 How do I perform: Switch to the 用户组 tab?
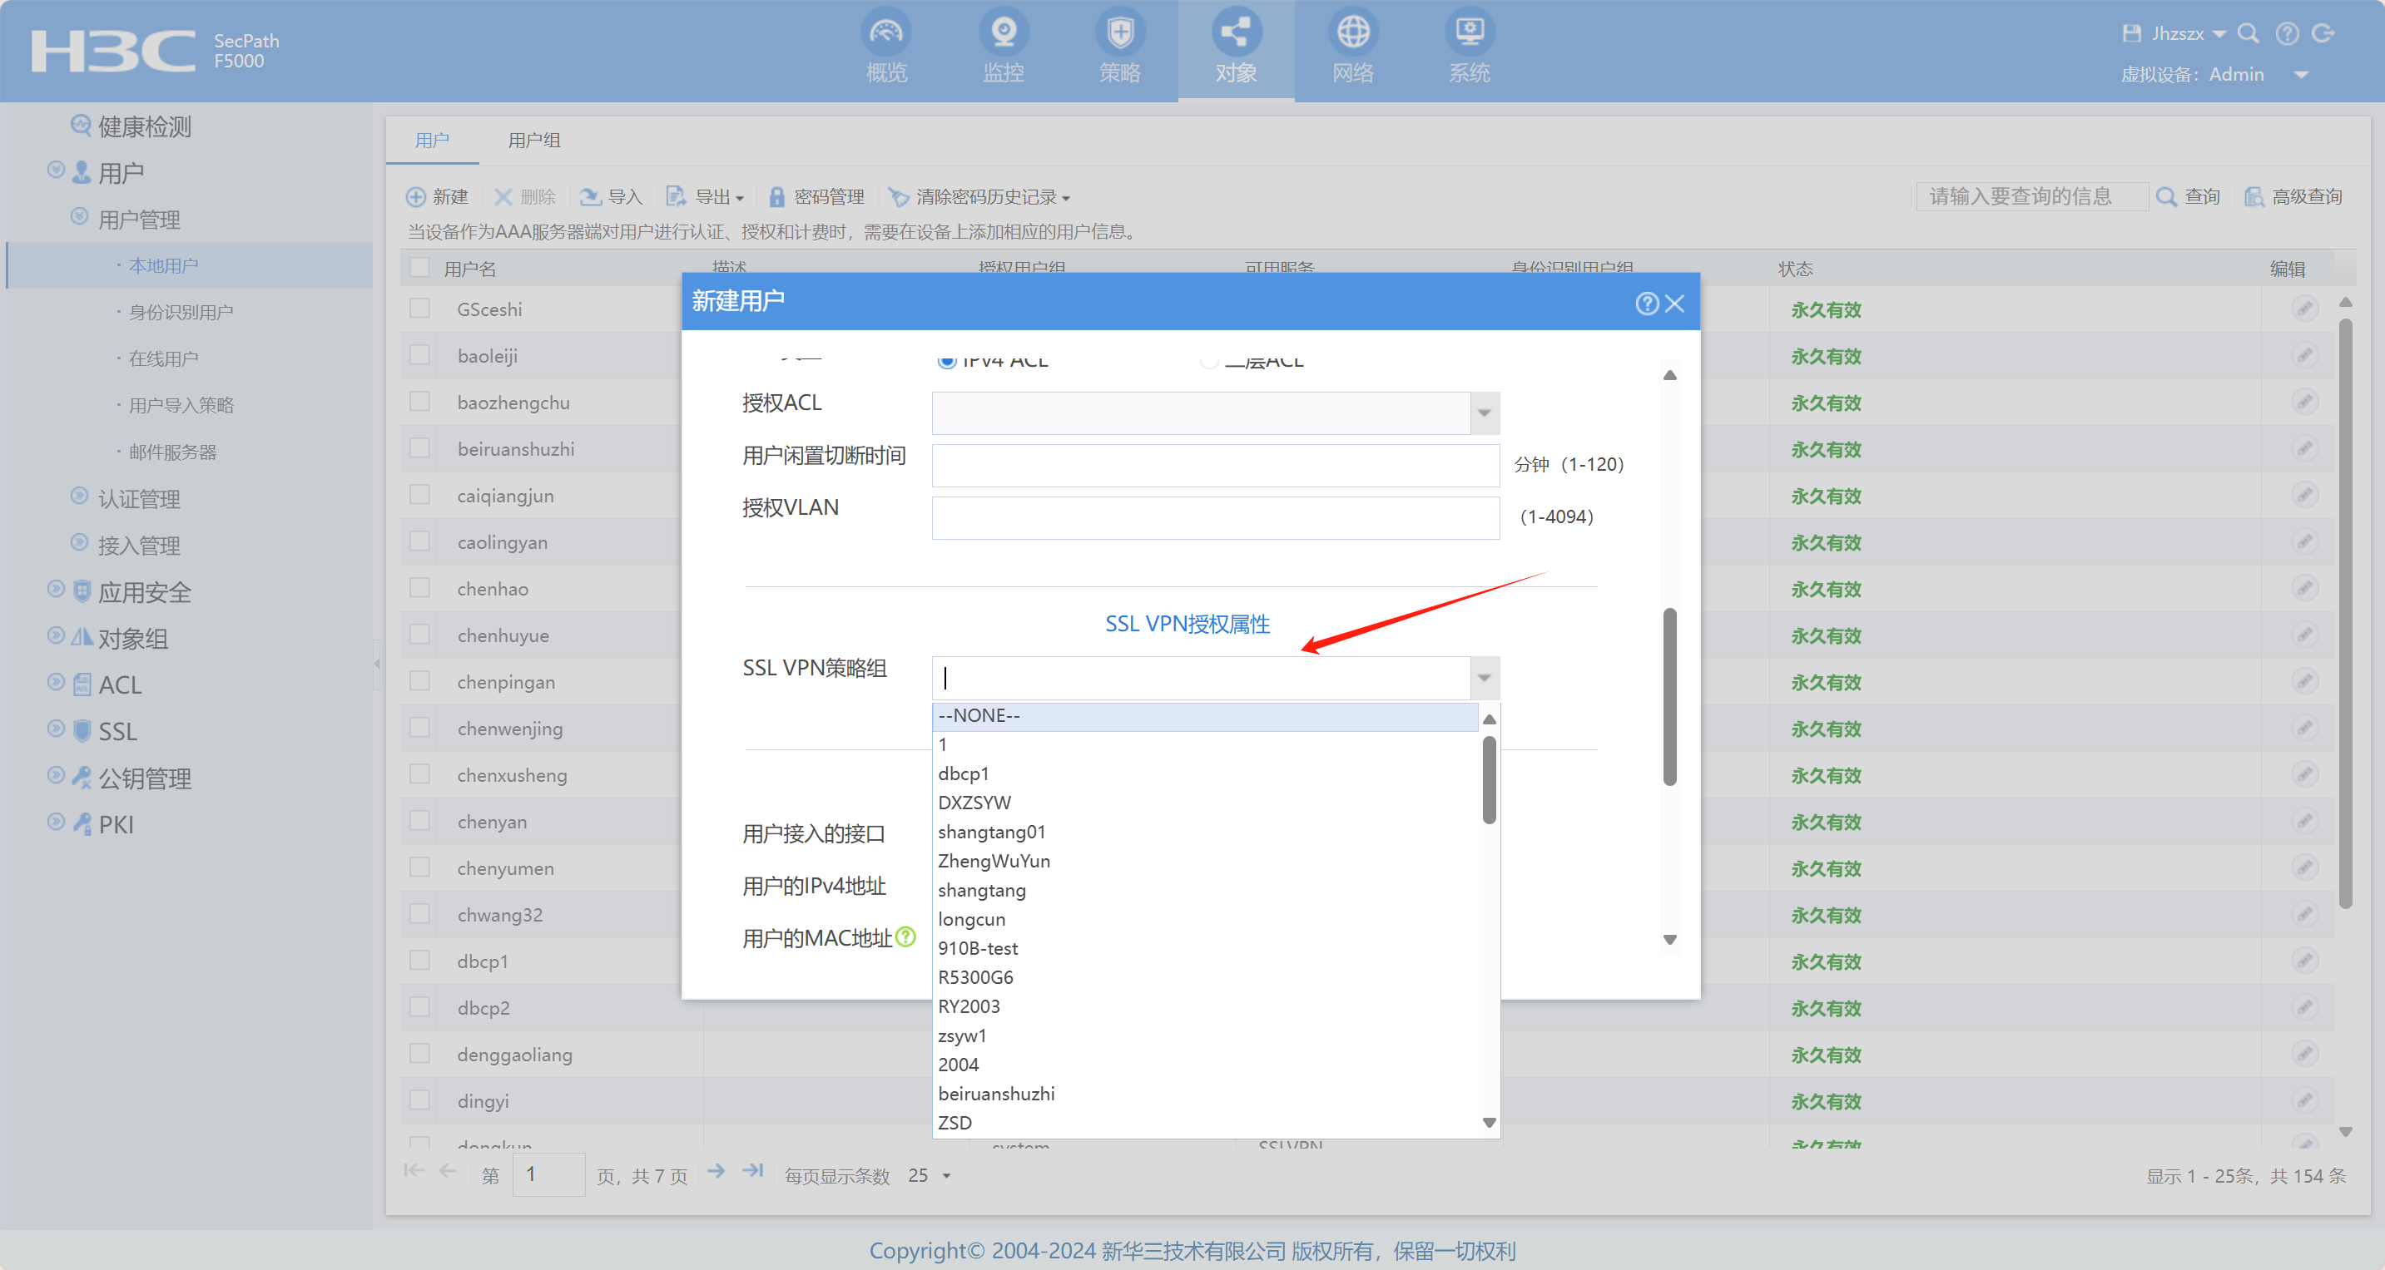click(533, 141)
